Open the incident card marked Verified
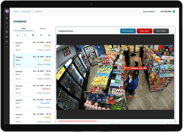 33,75
